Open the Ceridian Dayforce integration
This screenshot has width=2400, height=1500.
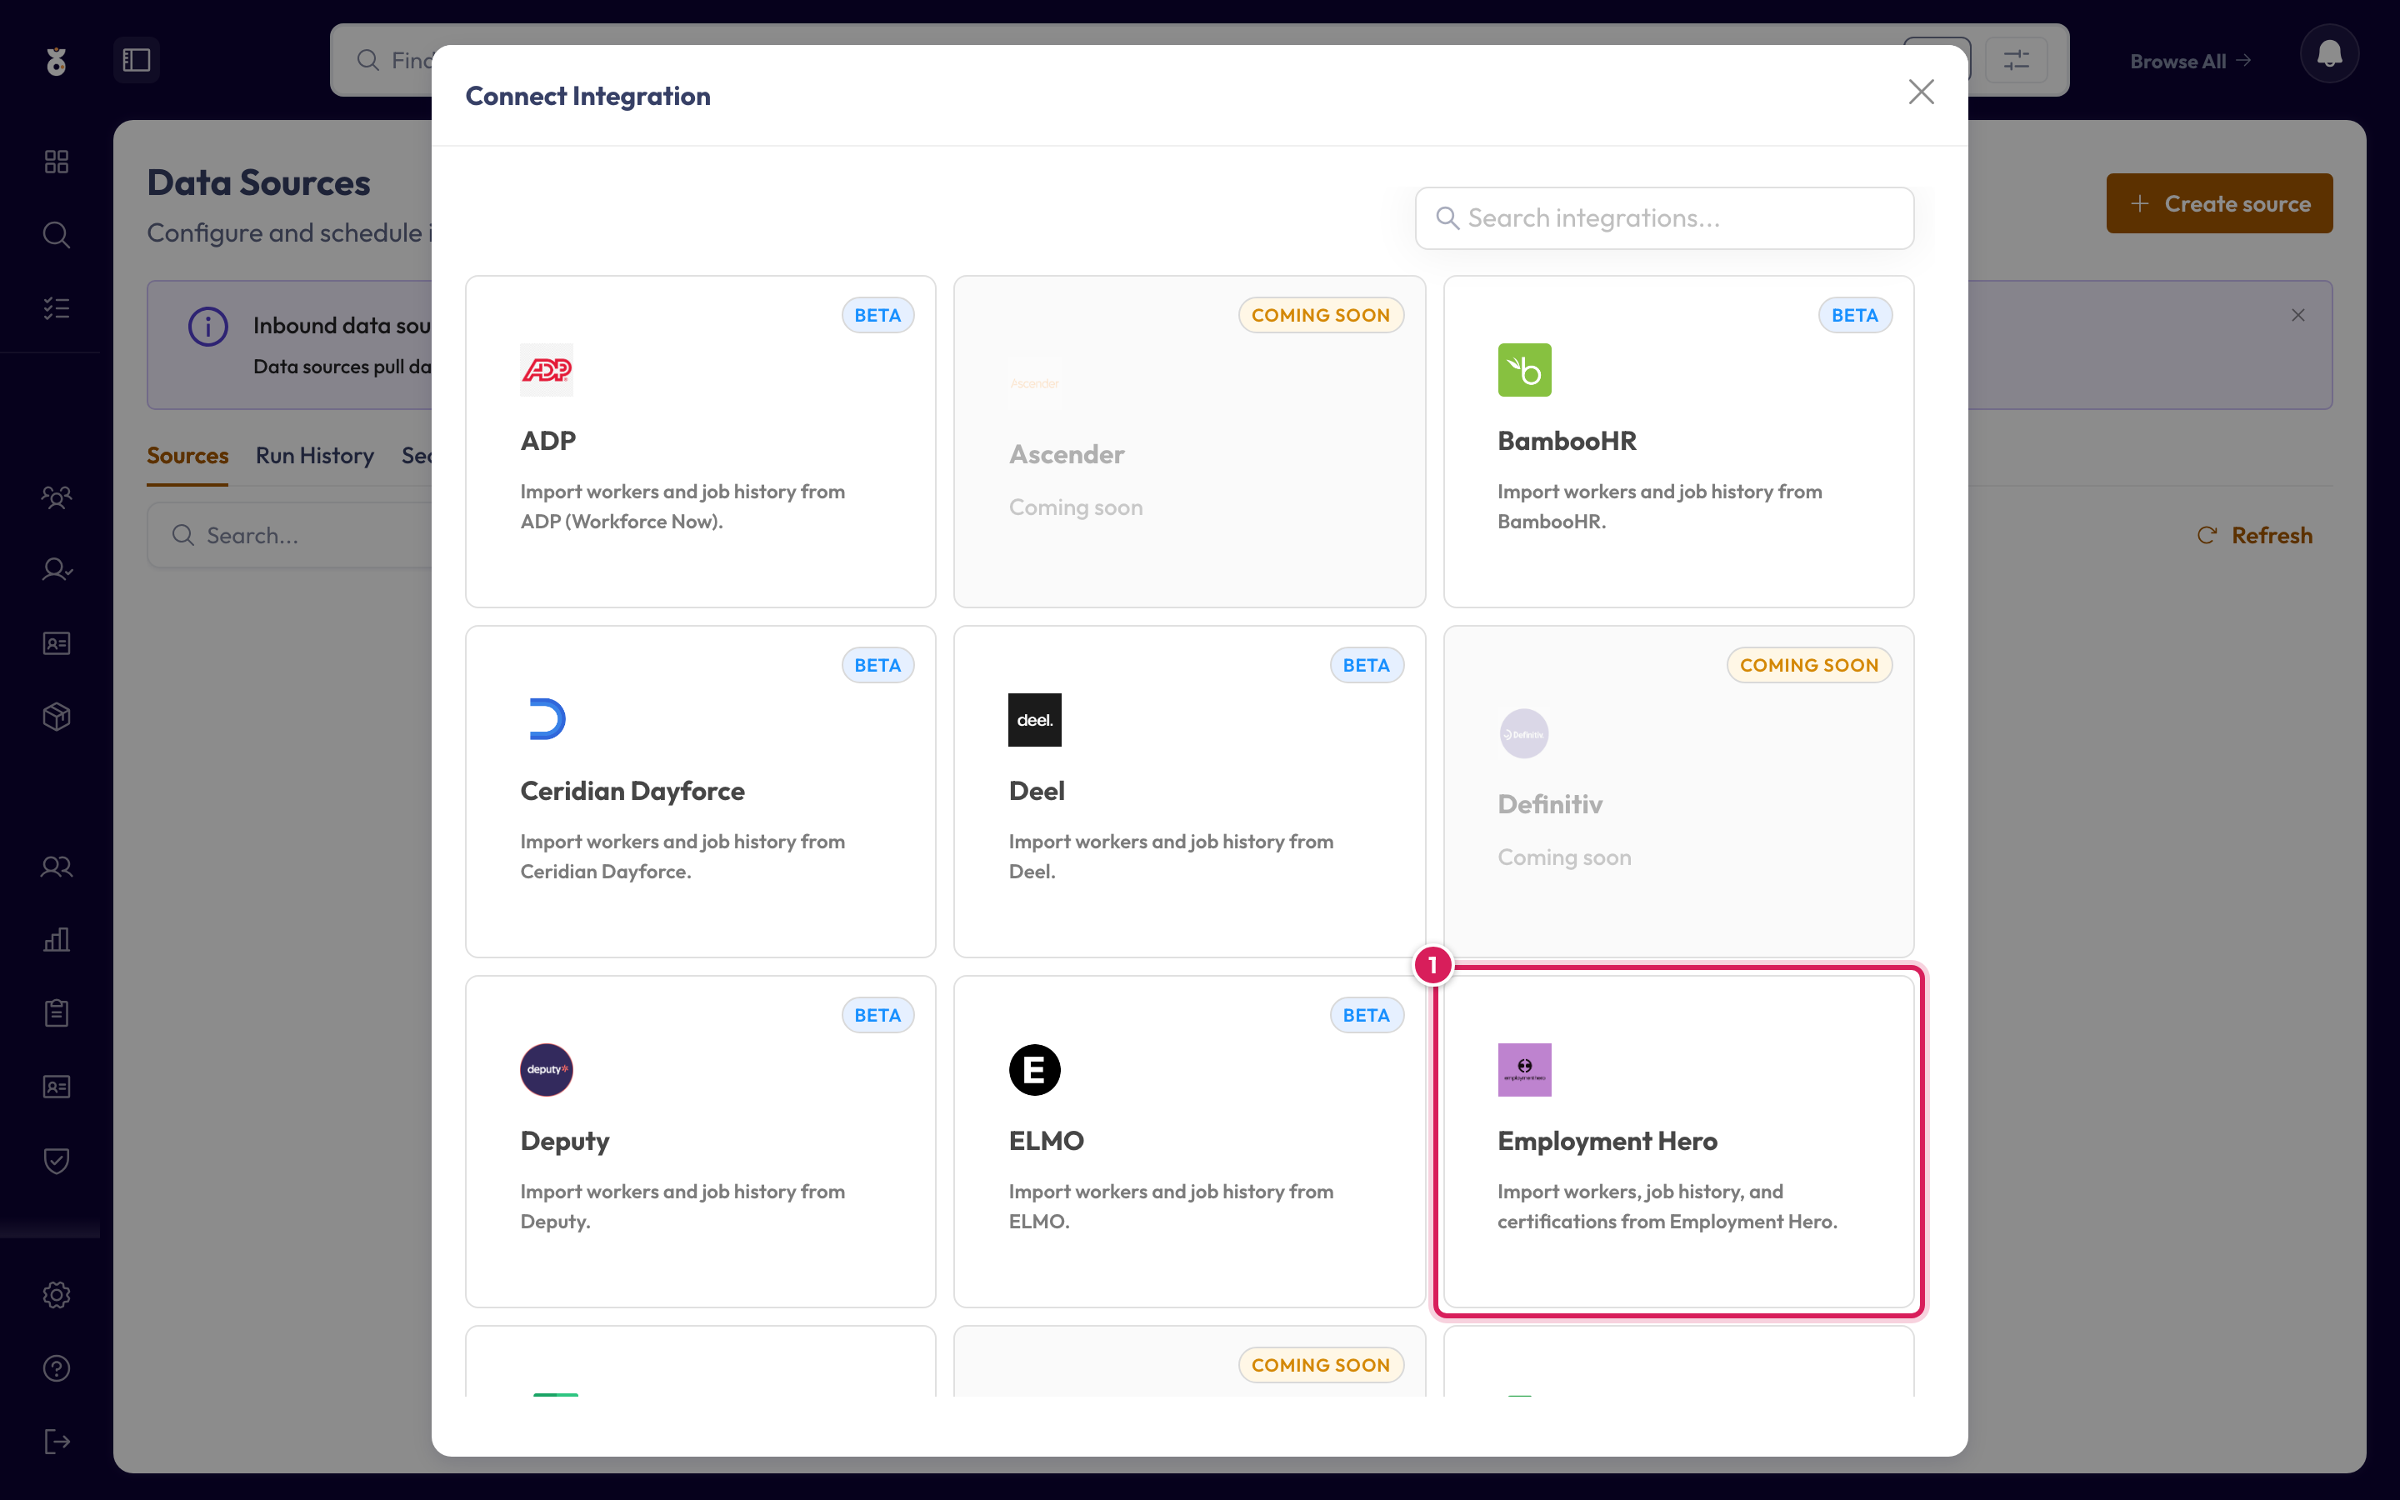(x=700, y=792)
